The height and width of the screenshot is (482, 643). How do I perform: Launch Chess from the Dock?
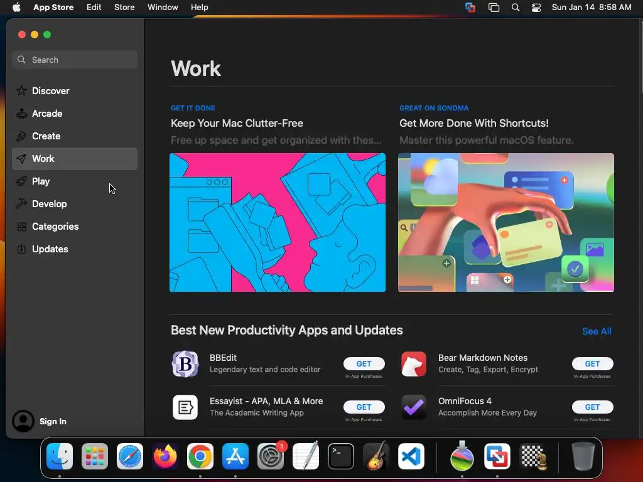(x=532, y=456)
